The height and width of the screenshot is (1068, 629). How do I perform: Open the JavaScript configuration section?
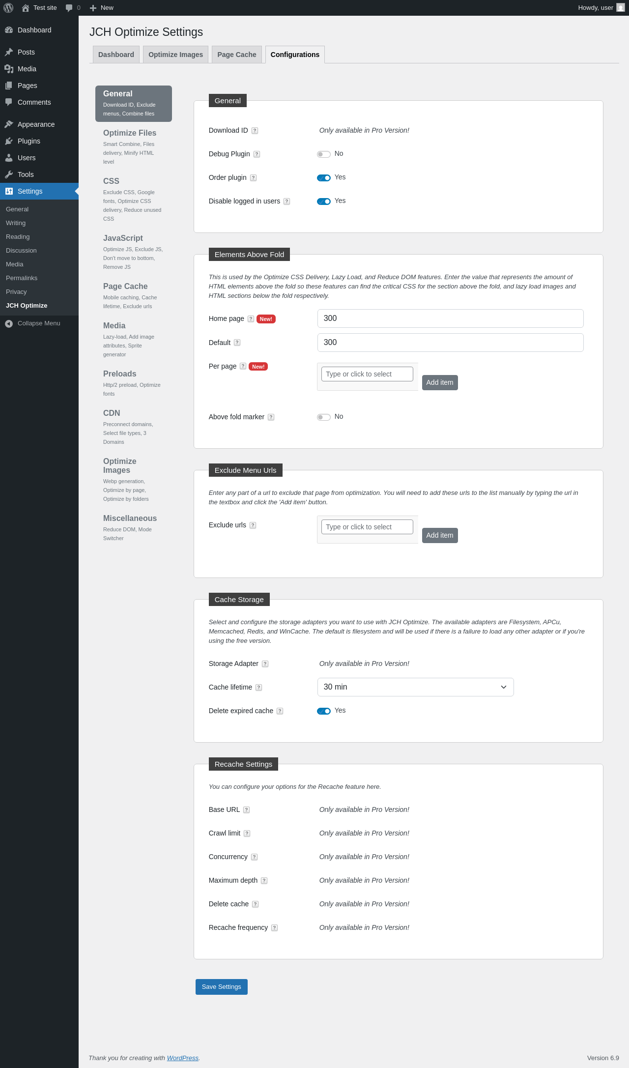[134, 252]
